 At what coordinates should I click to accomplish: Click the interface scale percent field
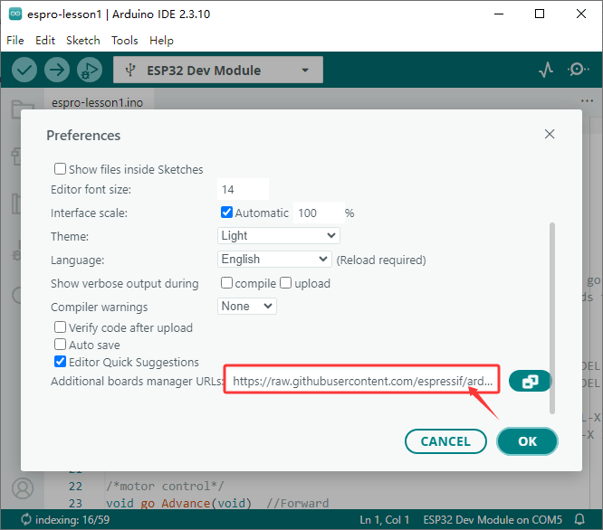pos(319,213)
